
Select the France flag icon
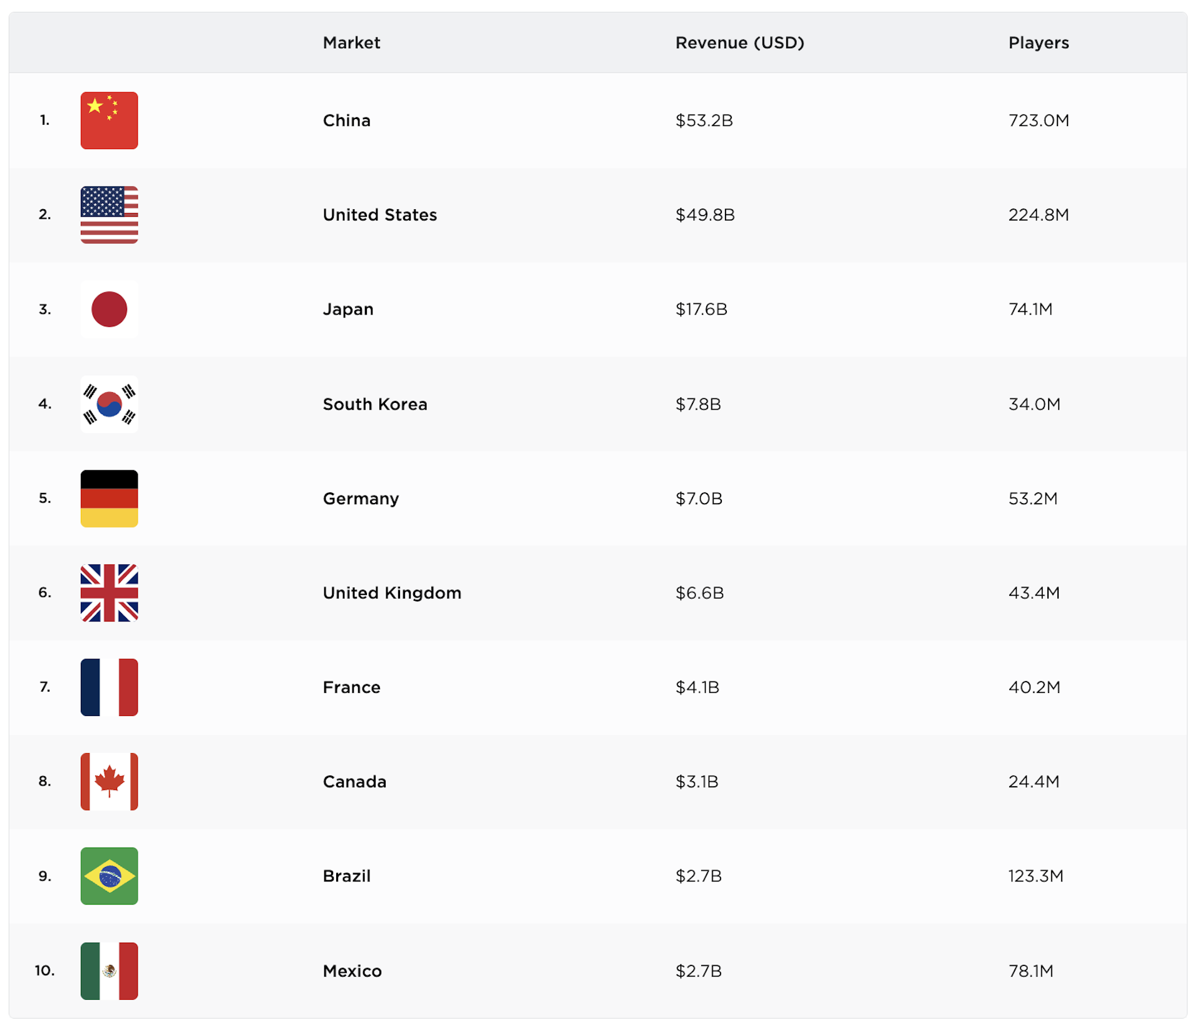[109, 687]
